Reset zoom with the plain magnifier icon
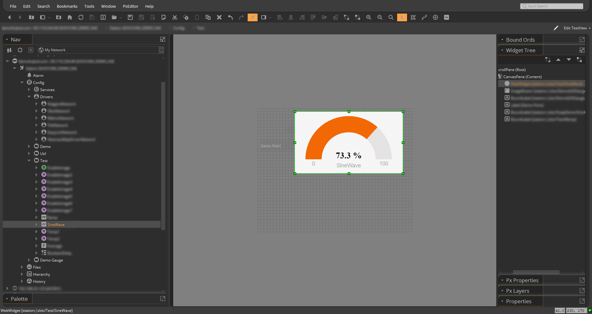 [391, 17]
